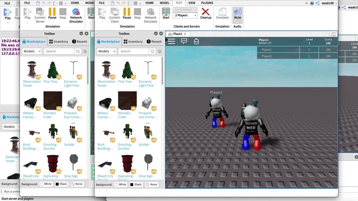Screen dimensions: 358x201
Task: Open filter options in middle window Toolbox
Action: [85, 51]
